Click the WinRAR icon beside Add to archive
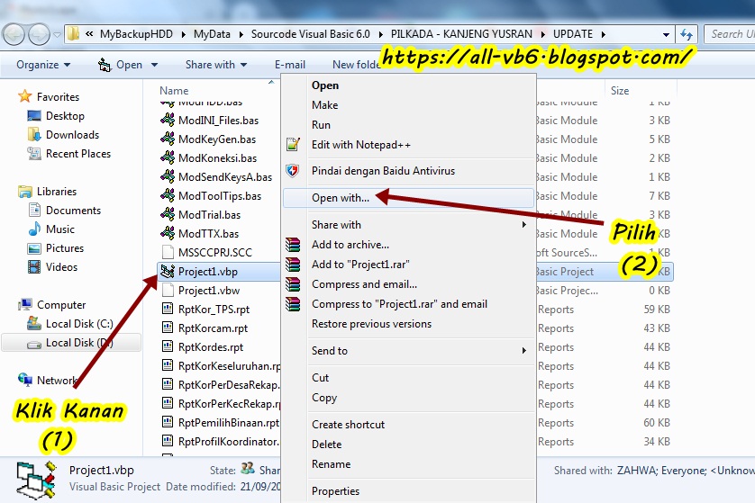755x503 pixels. coord(293,244)
